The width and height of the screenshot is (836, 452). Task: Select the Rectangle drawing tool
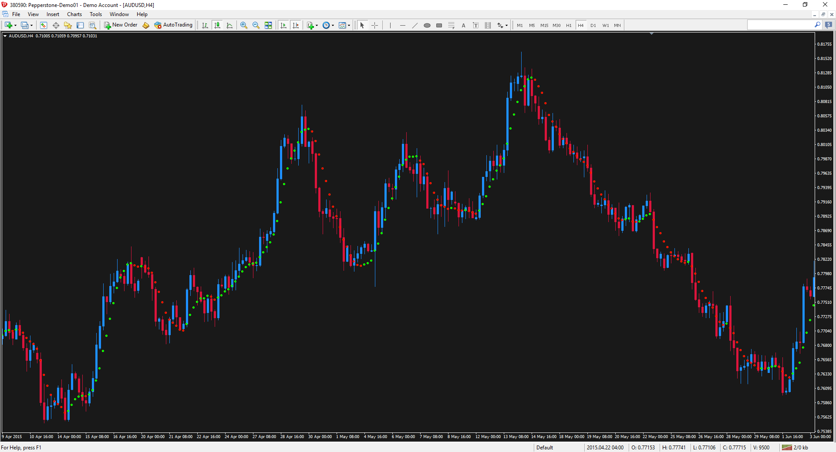coord(439,25)
